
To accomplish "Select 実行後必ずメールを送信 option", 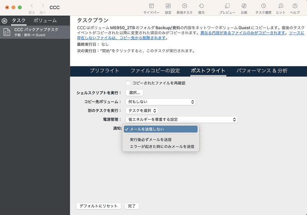I will (161, 140).
